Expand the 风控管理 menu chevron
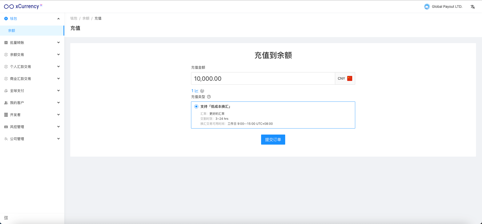Image resolution: width=482 pixels, height=224 pixels. [x=58, y=127]
